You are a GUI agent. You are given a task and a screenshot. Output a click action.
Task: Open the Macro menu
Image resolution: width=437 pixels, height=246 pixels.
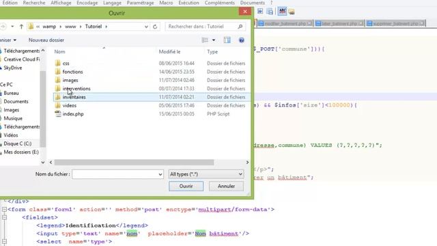pyautogui.click(x=166, y=3)
